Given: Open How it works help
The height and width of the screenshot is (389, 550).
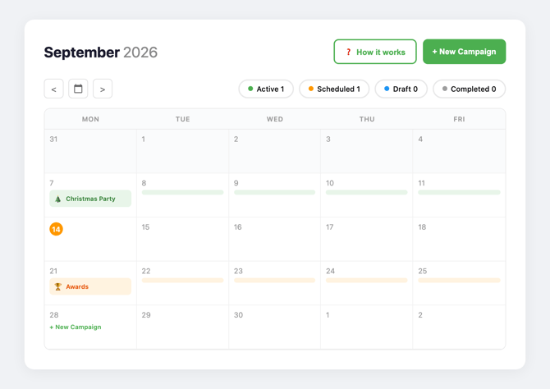Looking at the screenshot, I should tap(375, 52).
